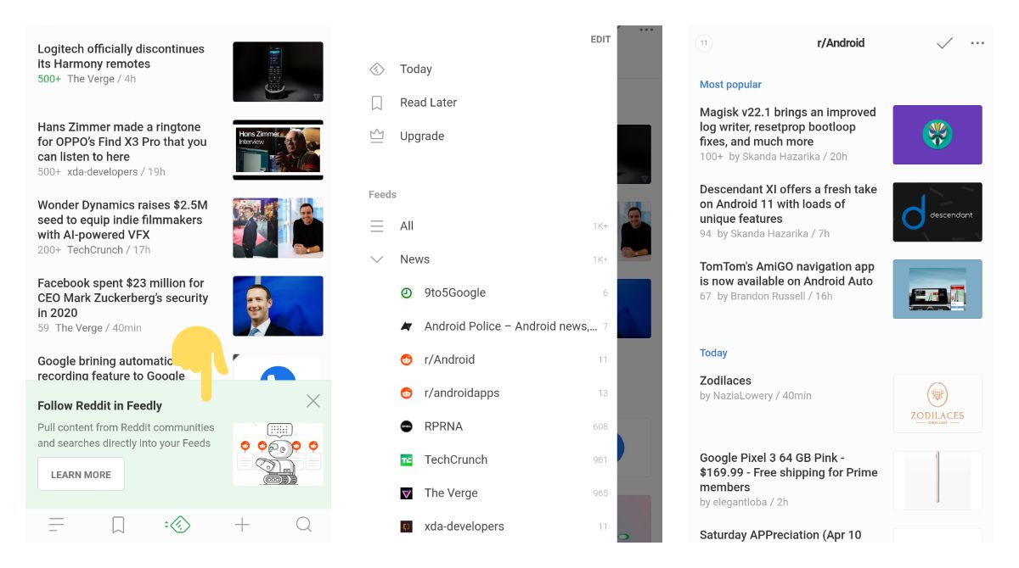Open the All feeds view
Viewport: 1019px width, 568px height.
(406, 226)
